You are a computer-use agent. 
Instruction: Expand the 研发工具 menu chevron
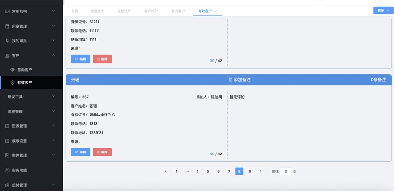pos(53,96)
